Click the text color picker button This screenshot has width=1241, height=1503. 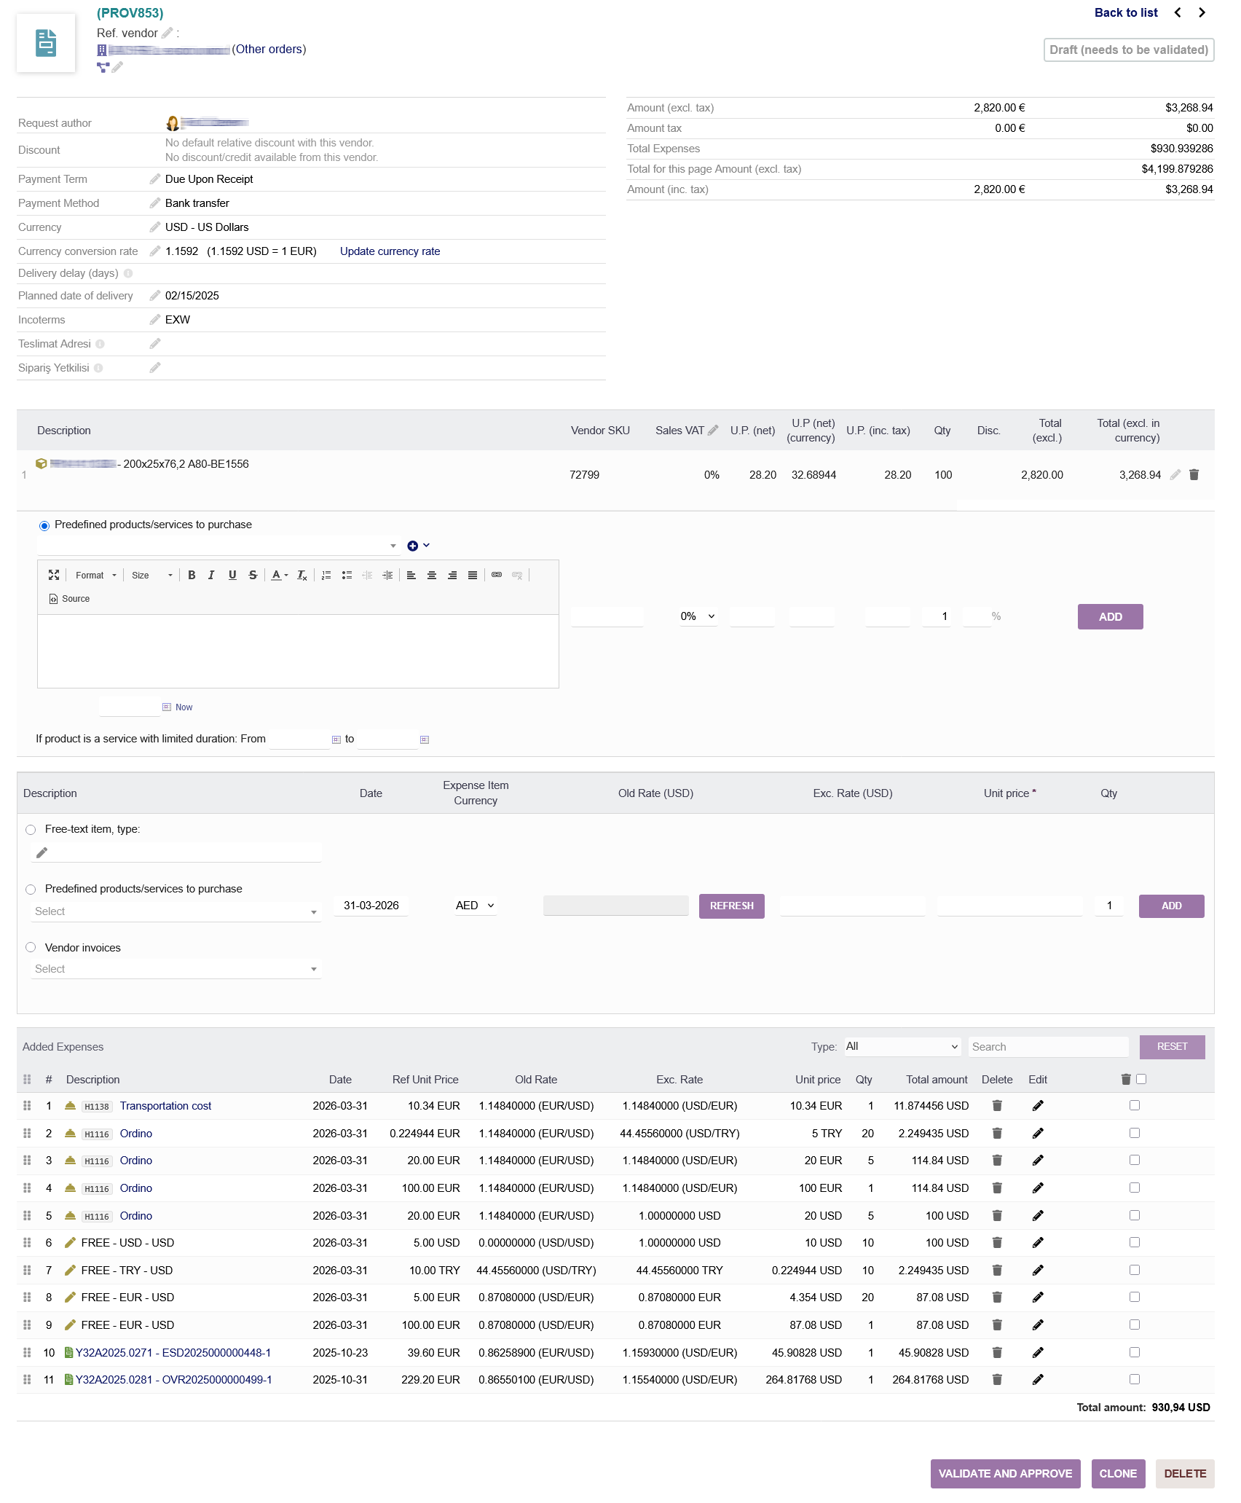pos(279,575)
